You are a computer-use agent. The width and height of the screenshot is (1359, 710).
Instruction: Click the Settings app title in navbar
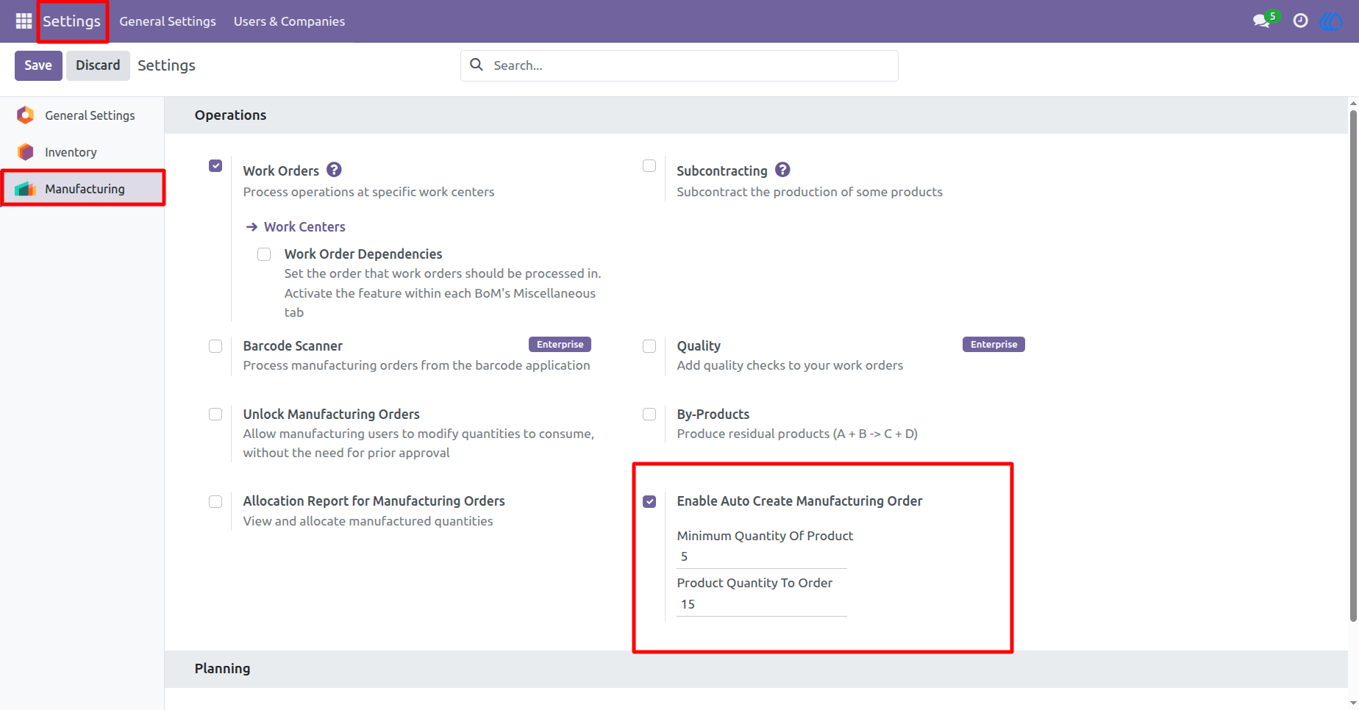pyautogui.click(x=71, y=21)
